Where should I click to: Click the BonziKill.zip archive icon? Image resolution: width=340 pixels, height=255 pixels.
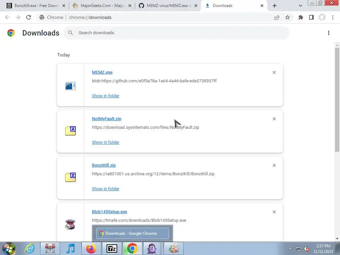tap(70, 177)
